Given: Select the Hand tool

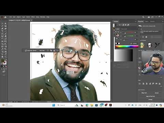Looking at the screenshot, I should 2,57.
